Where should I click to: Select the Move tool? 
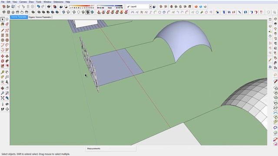tap(3, 56)
